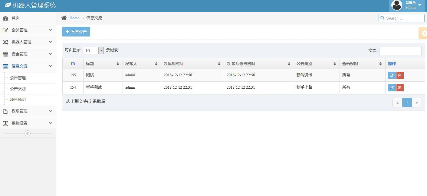Screen dimensions: 427x196
Task: Click the admin user avatar icon
Action: (397, 5)
